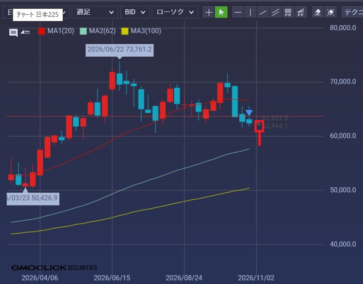The width and height of the screenshot is (363, 284).
Task: Choose the parallel channel lines tool
Action: 275,12
